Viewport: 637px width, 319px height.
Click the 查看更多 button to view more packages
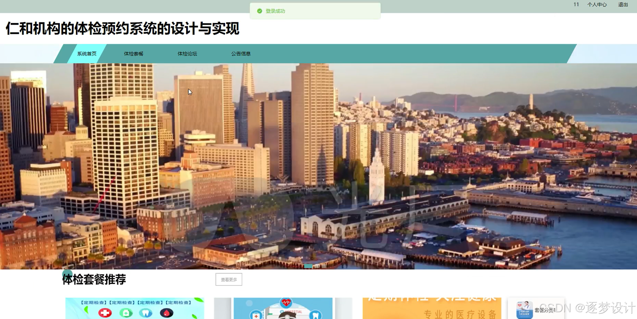[228, 279]
